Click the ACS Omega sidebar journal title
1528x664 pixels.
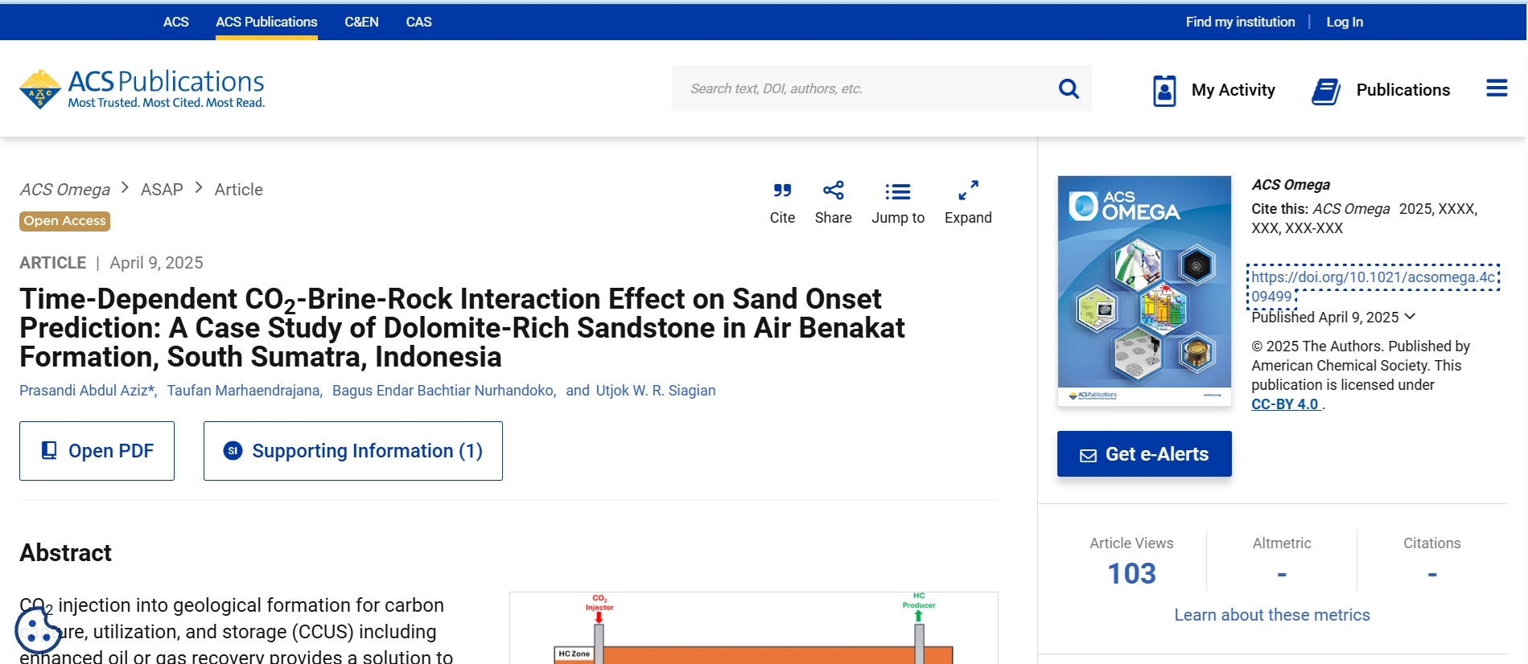(x=1291, y=185)
